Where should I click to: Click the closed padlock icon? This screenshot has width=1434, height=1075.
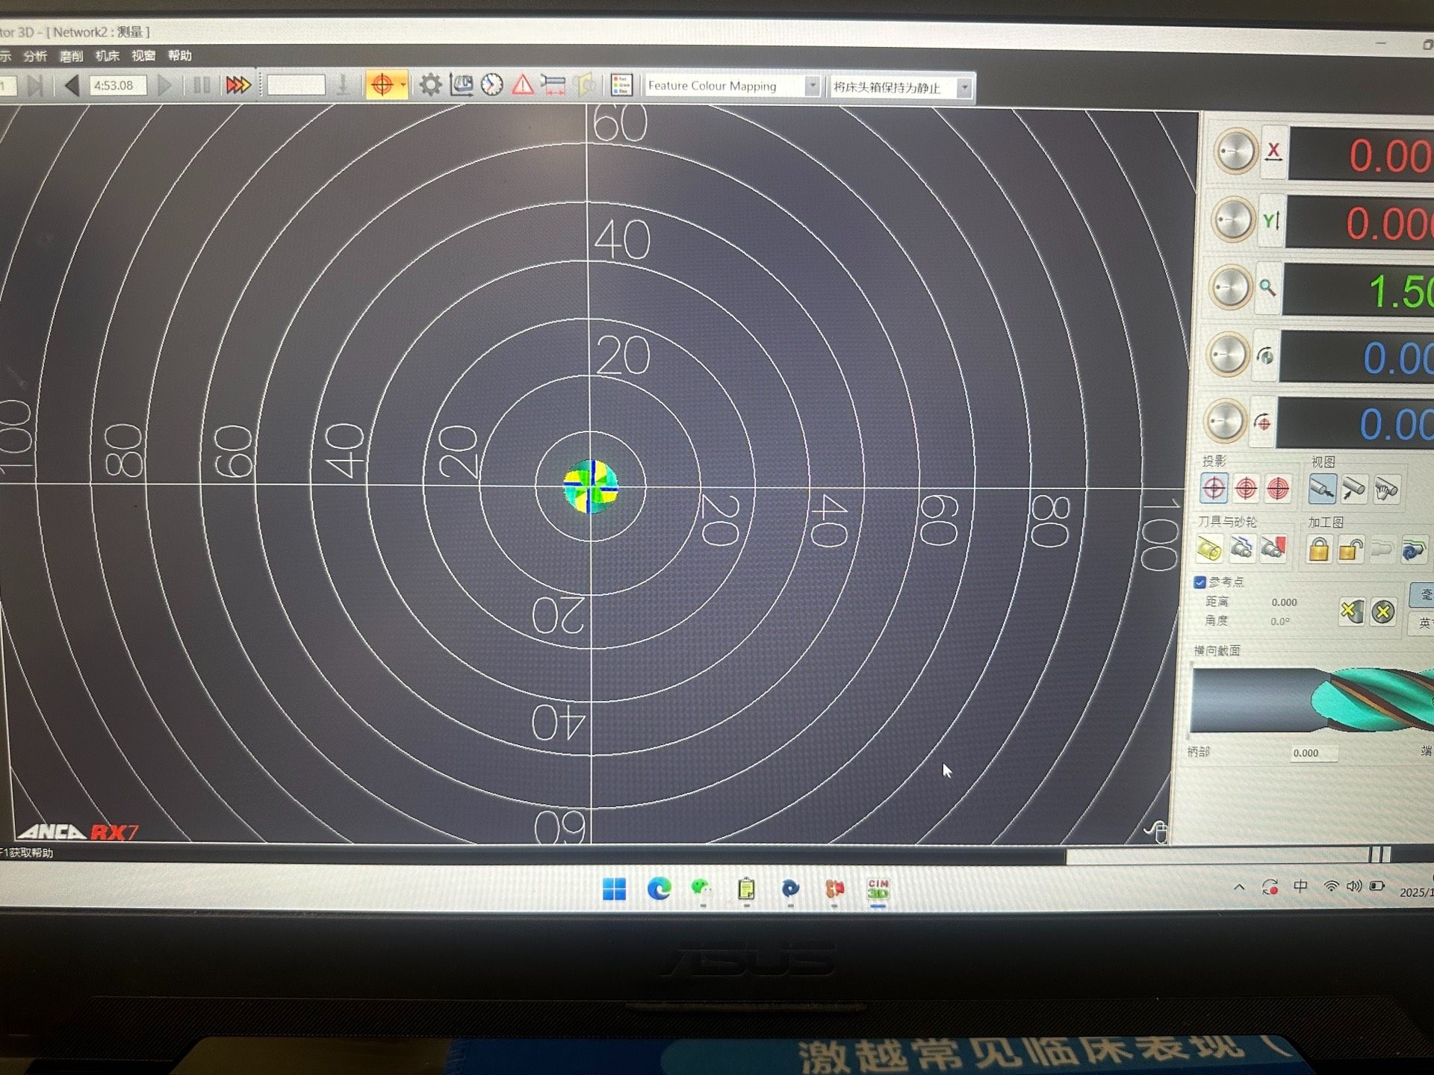[1318, 550]
